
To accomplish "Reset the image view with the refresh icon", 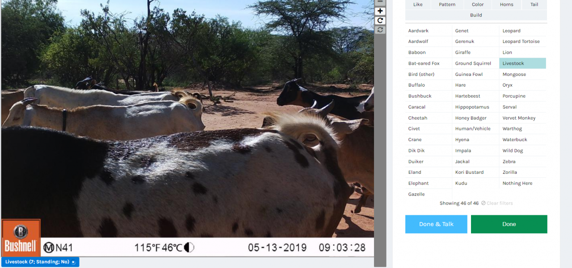I will point(380,30).
